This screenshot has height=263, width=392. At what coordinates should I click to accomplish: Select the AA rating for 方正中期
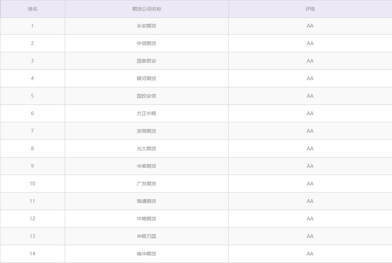click(x=310, y=113)
